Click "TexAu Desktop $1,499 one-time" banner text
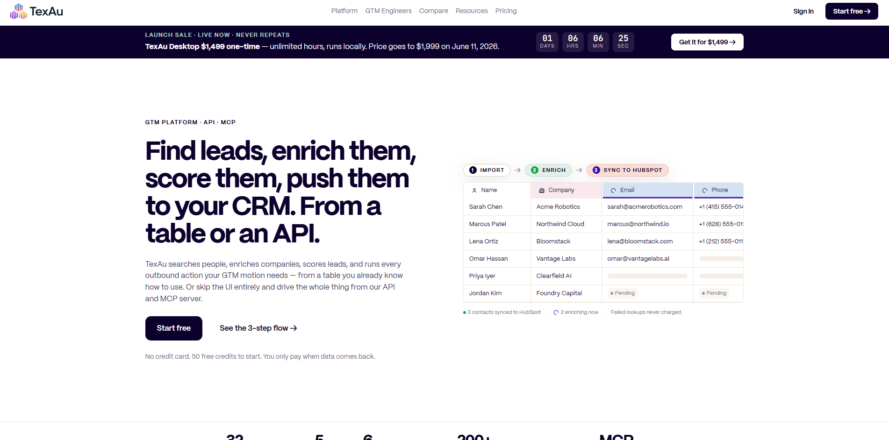Viewport: 889px width, 440px height. click(x=202, y=47)
